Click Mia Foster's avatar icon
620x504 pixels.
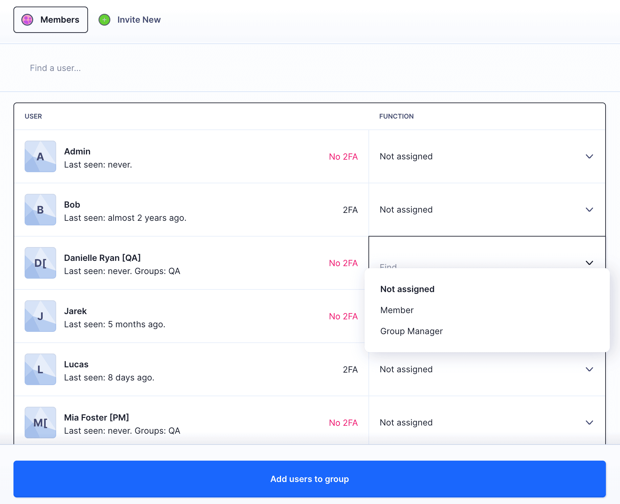coord(40,423)
